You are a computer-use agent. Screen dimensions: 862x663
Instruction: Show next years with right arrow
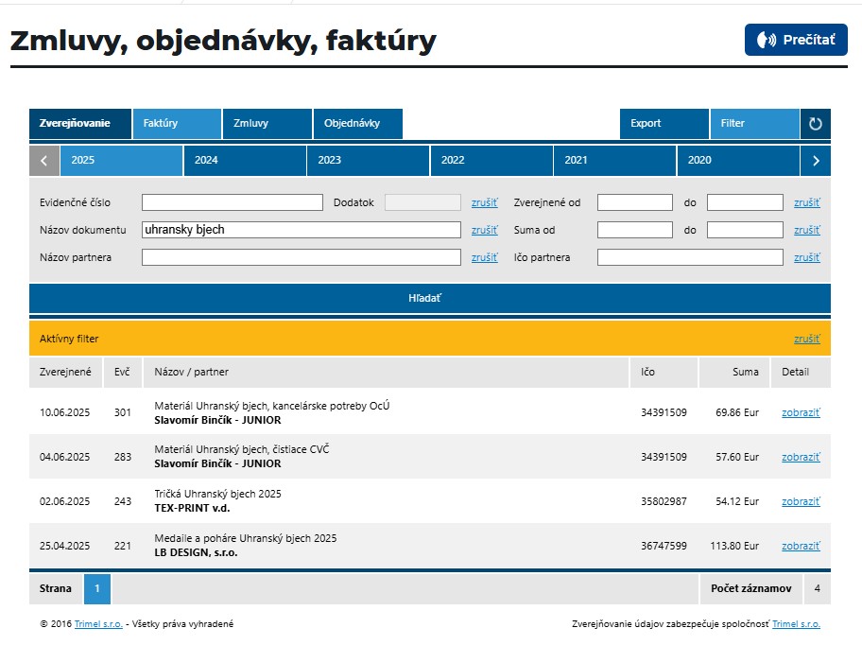[816, 161]
